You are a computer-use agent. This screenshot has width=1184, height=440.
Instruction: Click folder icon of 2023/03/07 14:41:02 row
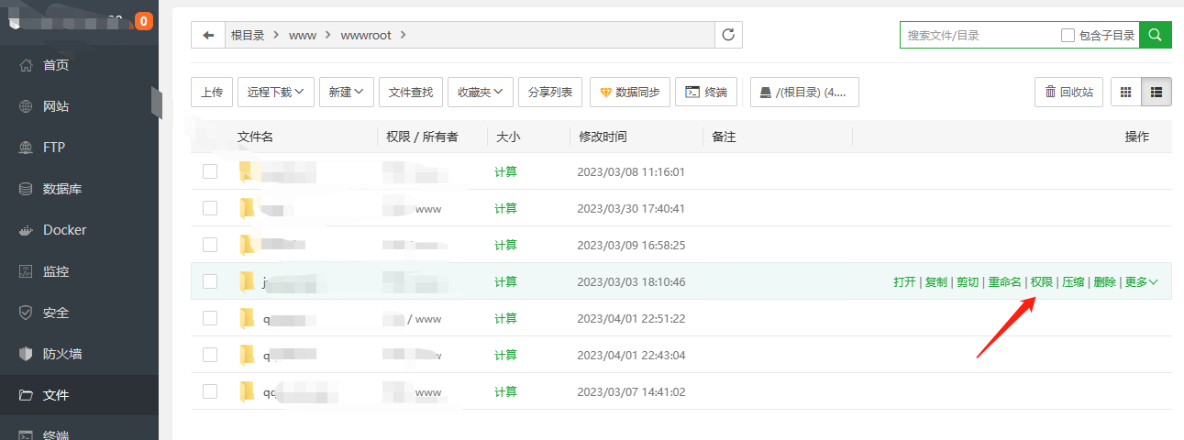(x=247, y=391)
